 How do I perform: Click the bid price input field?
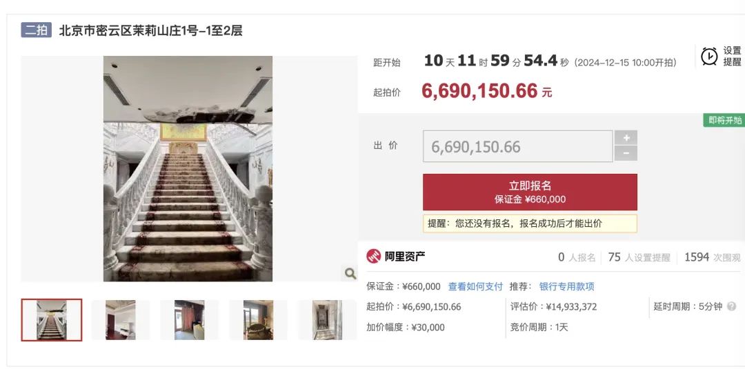(517, 146)
